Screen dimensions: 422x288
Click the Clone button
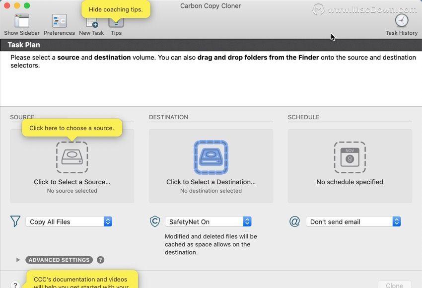point(395,285)
